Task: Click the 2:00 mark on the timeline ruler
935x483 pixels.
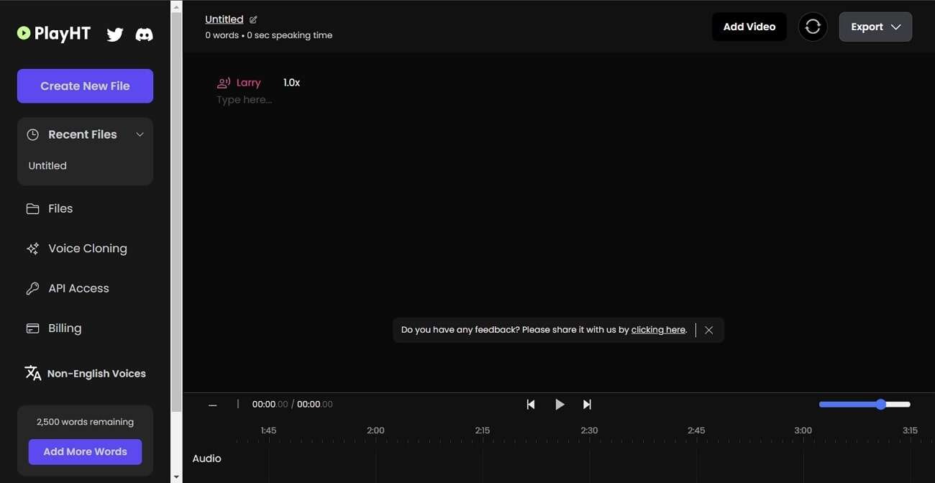Action: (375, 431)
